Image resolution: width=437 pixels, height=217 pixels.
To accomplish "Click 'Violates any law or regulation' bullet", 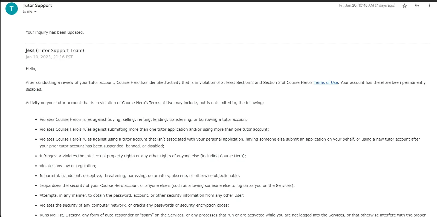I will [68, 166].
